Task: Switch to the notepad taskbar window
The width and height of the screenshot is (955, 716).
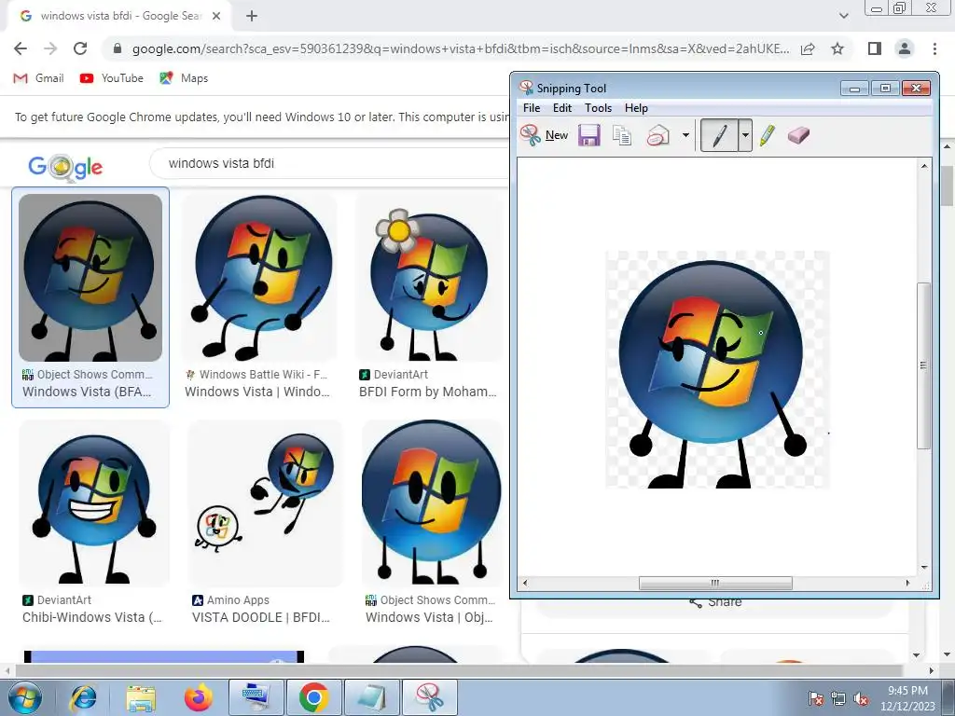Action: pyautogui.click(x=372, y=697)
